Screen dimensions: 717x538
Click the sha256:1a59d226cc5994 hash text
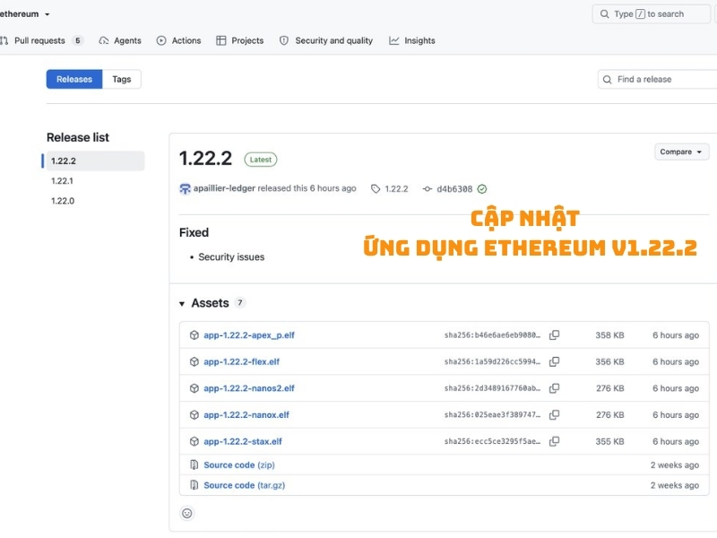click(x=492, y=362)
